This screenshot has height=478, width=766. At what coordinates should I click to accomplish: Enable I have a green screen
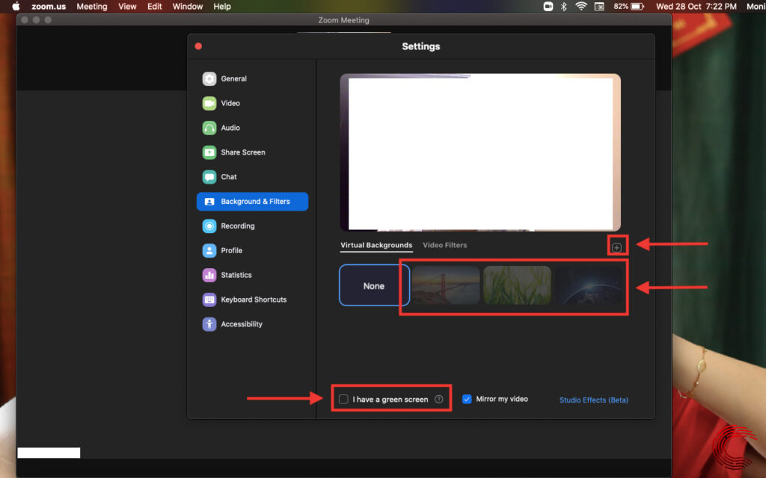click(x=343, y=399)
